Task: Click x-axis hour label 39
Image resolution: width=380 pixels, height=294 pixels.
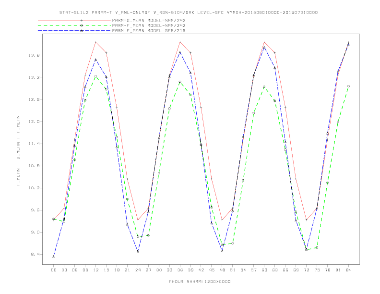Action: 190,270
